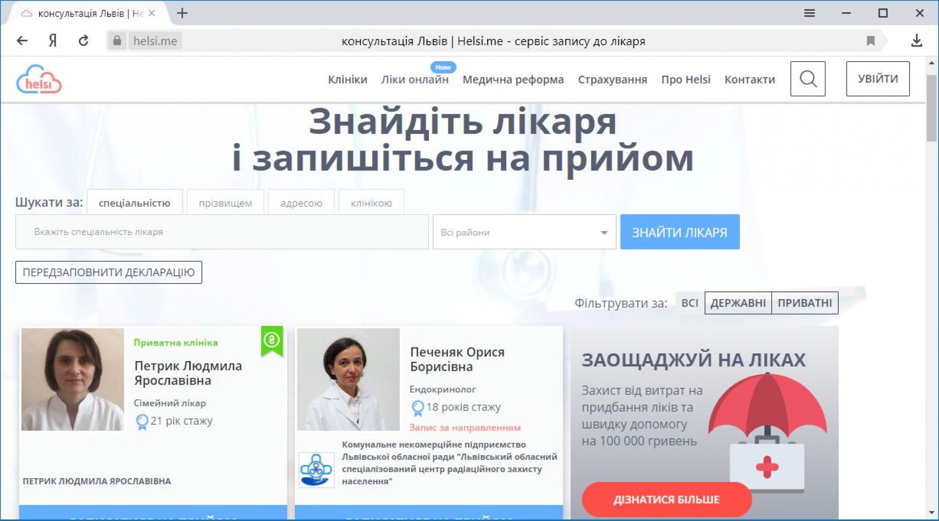Click the umbrella medicine insurance banner image
This screenshot has width=939, height=521.
pos(767,433)
